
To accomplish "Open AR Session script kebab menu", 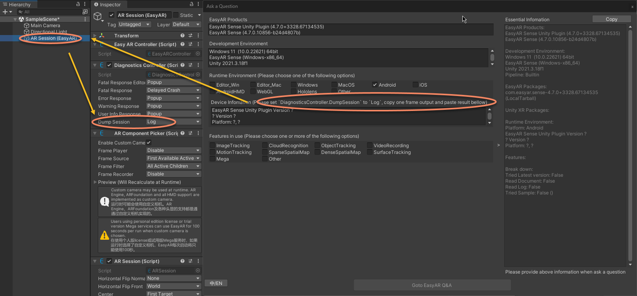I will pyautogui.click(x=198, y=261).
